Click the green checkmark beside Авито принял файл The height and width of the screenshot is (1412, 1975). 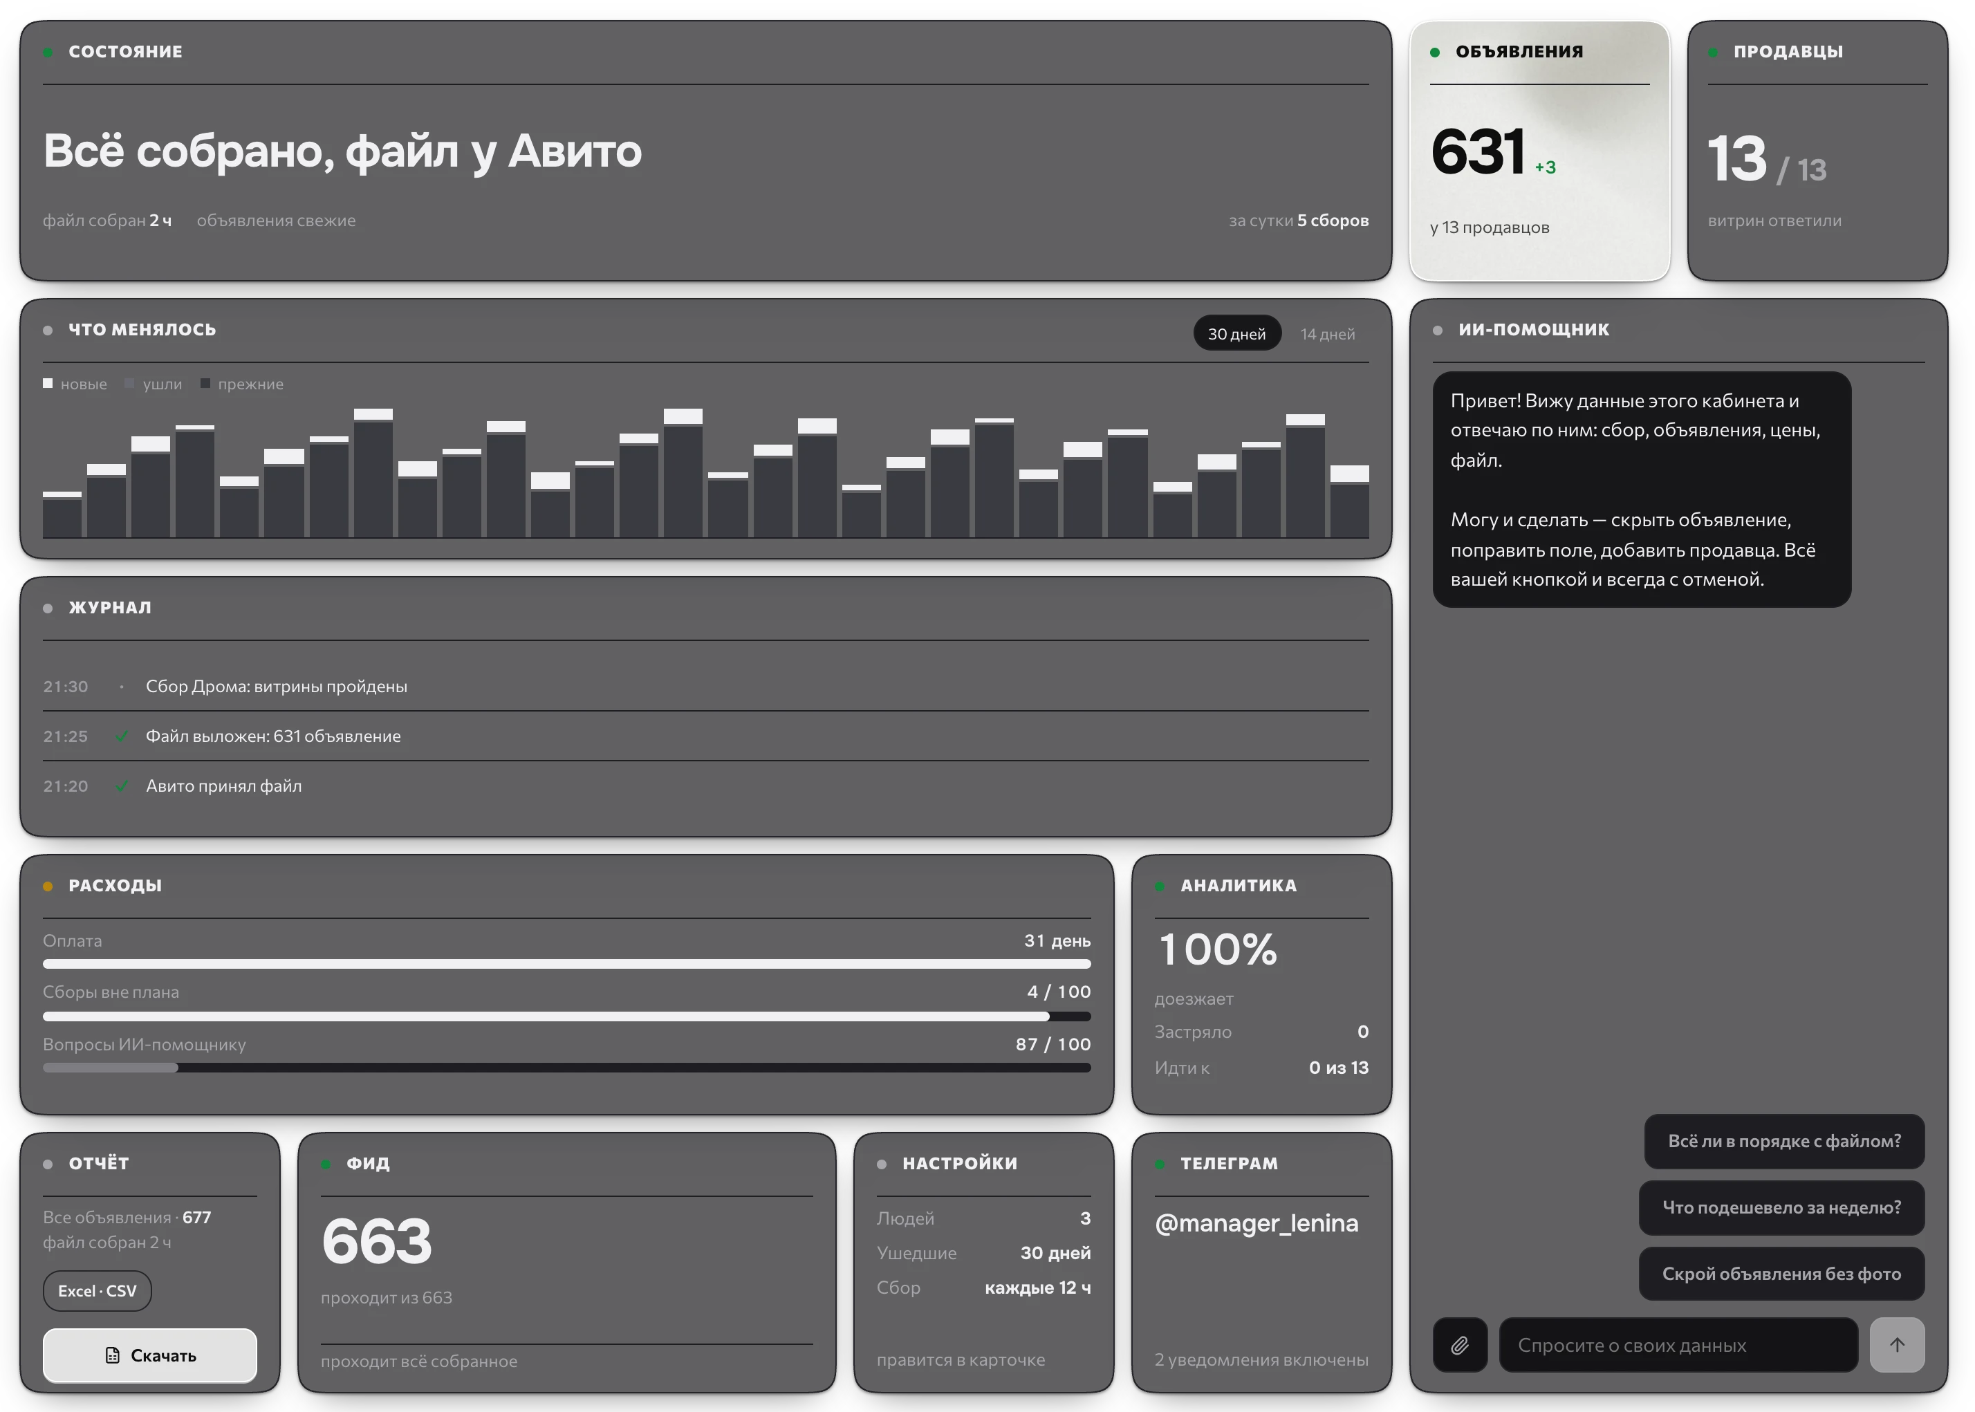(122, 786)
